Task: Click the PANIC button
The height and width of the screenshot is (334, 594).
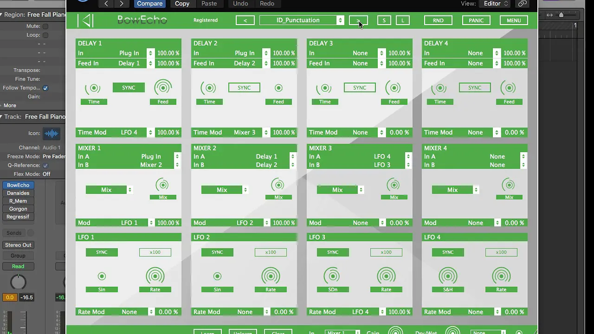Action: coord(476,20)
